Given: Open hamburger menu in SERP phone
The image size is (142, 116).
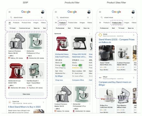Looking at the screenshot, I should (10, 12).
